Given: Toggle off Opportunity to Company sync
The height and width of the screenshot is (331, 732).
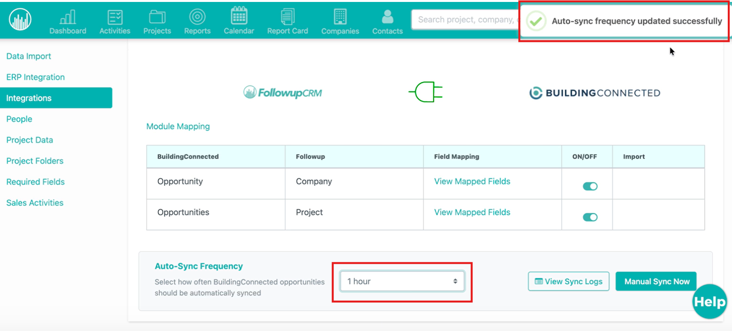Looking at the screenshot, I should click(x=590, y=186).
